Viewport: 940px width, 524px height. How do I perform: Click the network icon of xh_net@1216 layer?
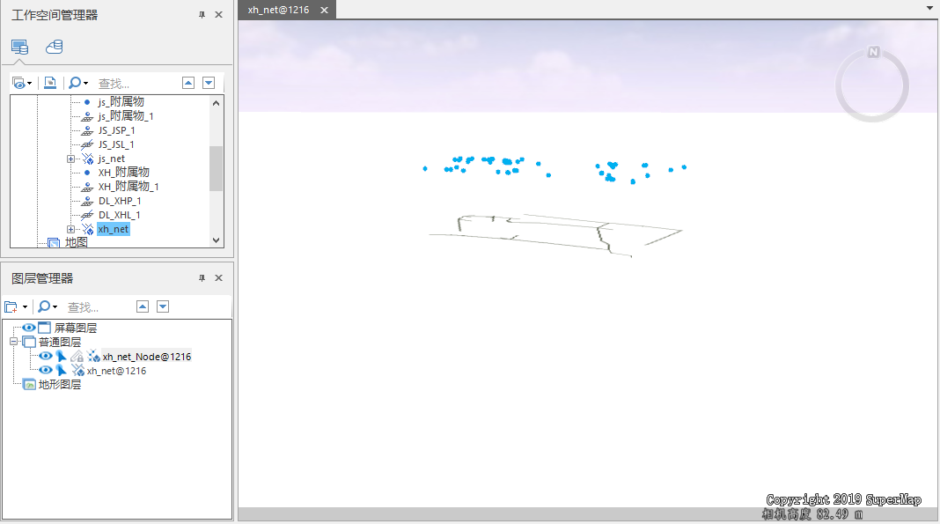78,371
